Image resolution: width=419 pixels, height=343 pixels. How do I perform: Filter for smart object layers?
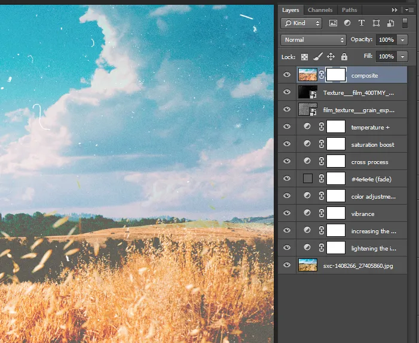coord(390,23)
